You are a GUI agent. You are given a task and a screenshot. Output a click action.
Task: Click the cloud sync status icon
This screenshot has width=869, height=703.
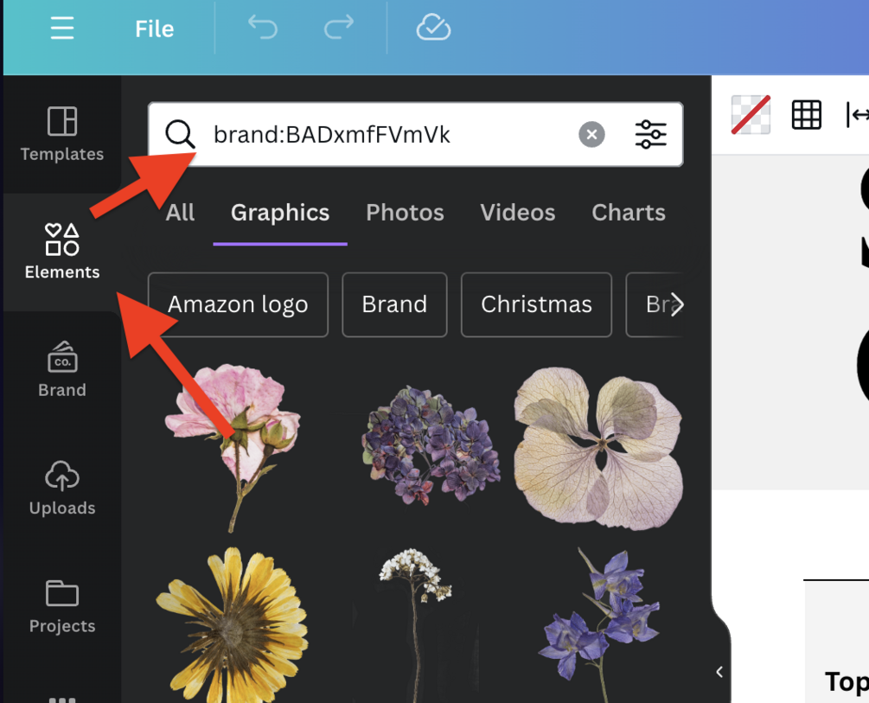[x=433, y=28]
